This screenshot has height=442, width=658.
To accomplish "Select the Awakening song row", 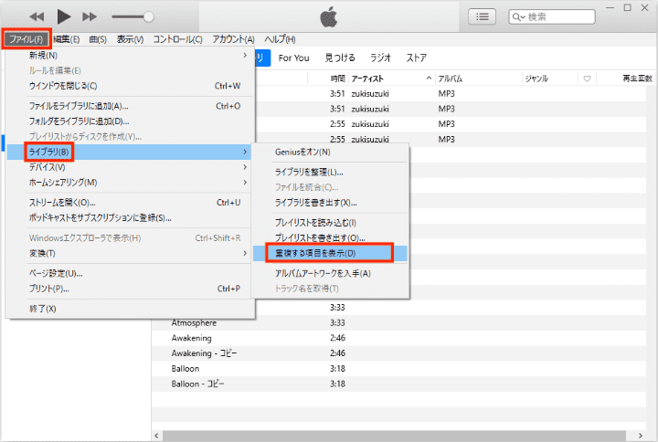I will [x=398, y=338].
